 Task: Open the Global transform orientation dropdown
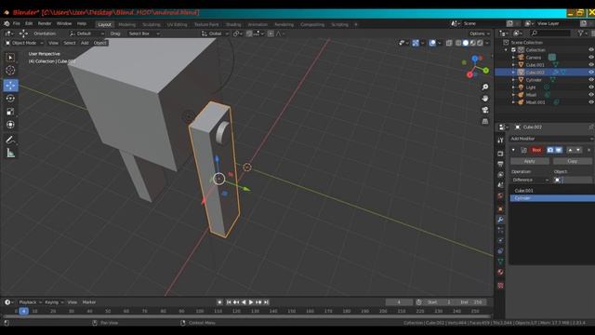coord(215,33)
